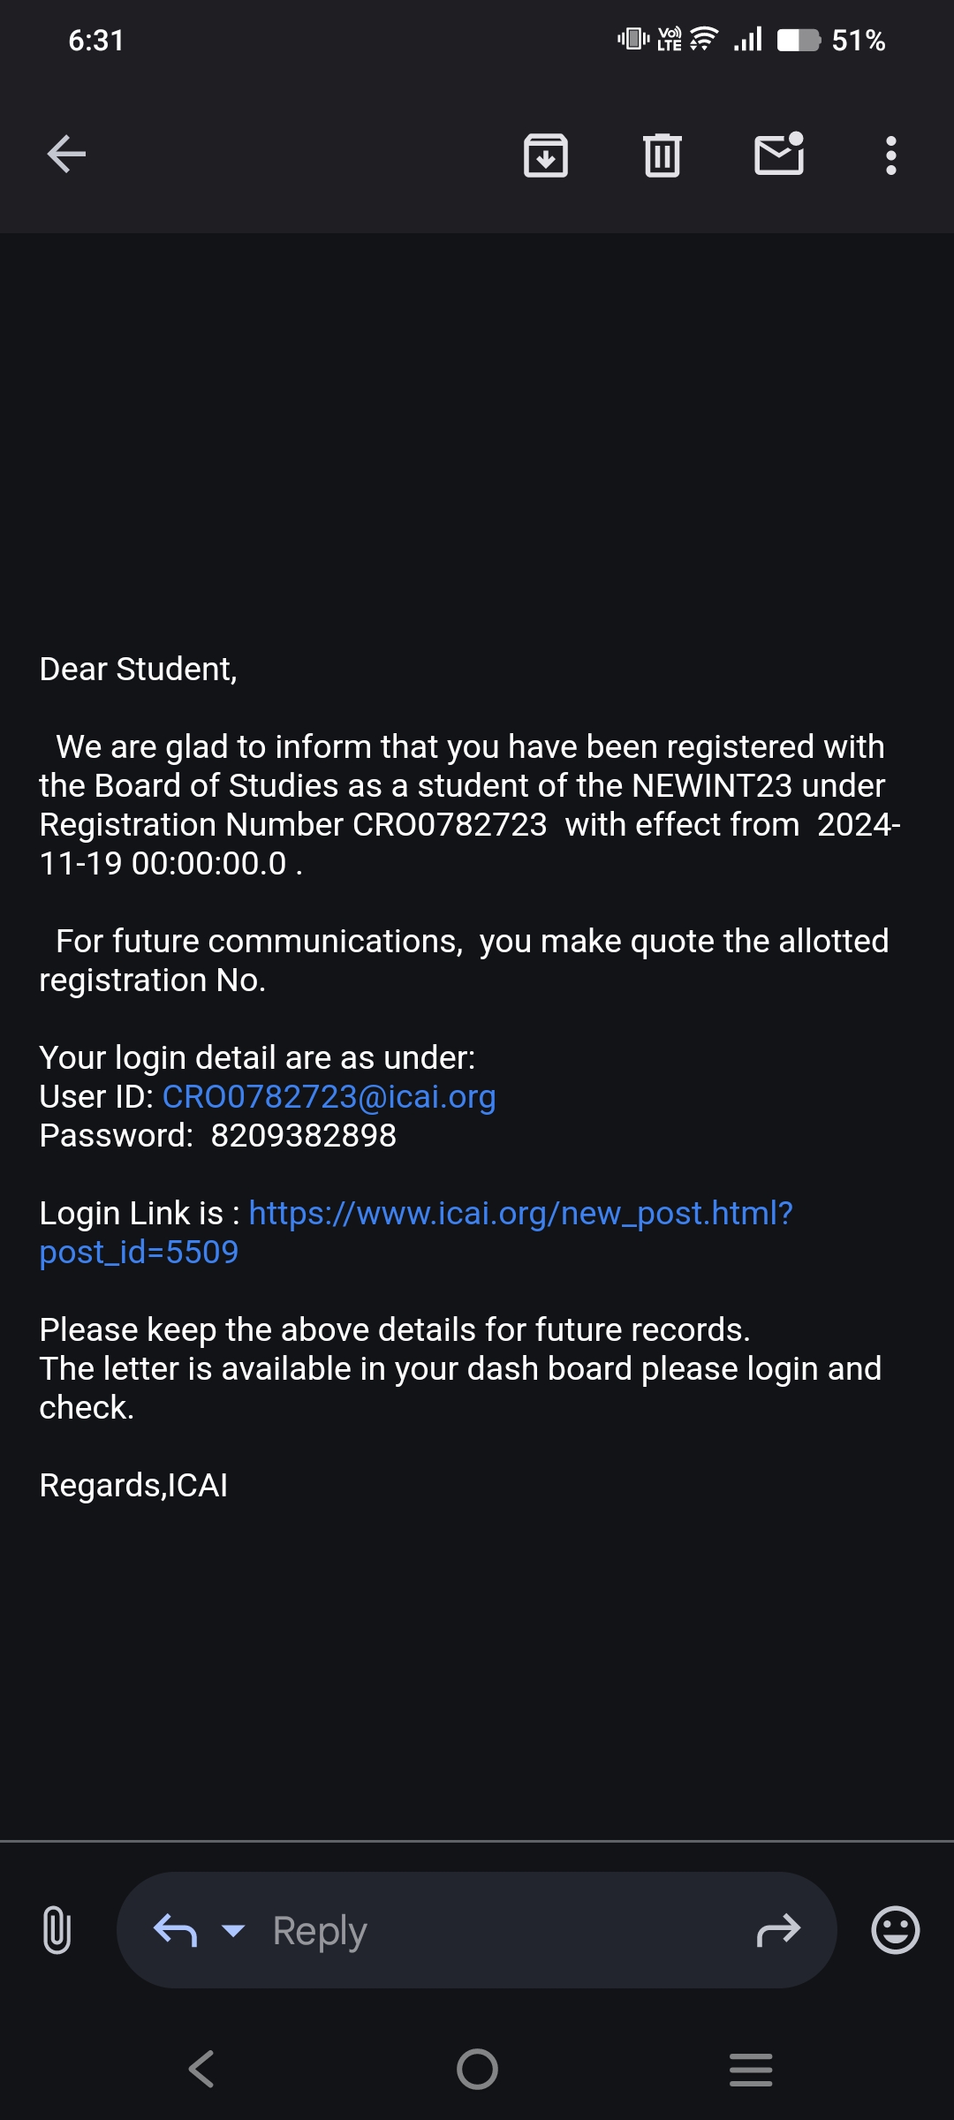Tap the password 8209382898 text
Viewport: 954px width, 2120px height.
pyautogui.click(x=303, y=1136)
